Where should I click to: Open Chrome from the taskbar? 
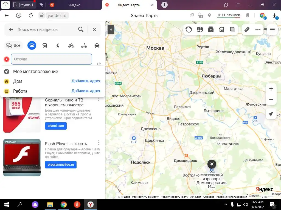(64, 205)
